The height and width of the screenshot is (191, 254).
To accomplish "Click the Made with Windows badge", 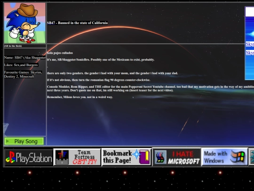I will 224,157.
